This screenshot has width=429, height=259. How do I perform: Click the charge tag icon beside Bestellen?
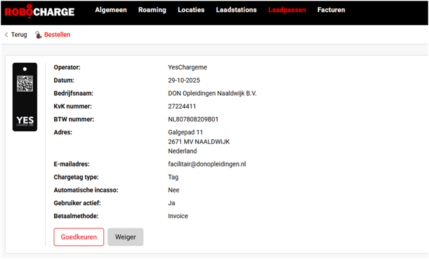(x=39, y=35)
